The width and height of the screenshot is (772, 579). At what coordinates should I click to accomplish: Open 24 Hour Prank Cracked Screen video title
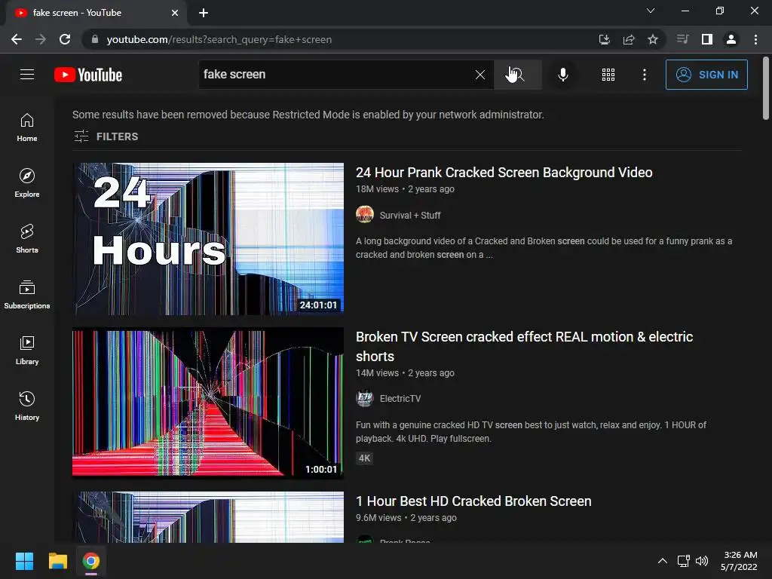[504, 173]
